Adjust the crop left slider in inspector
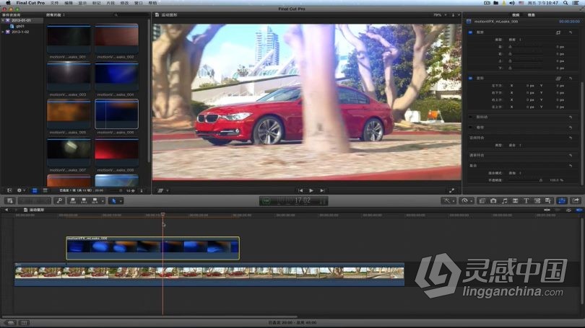The height and width of the screenshot is (328, 585). click(x=526, y=47)
